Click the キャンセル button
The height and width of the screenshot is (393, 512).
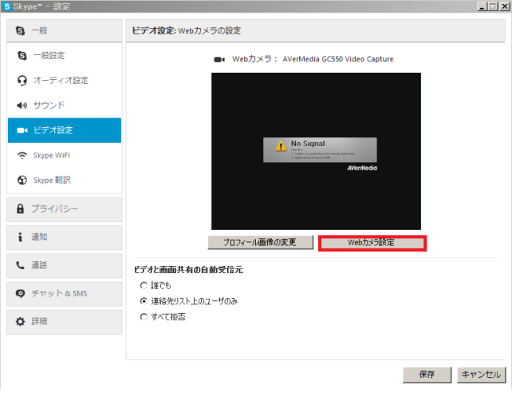coord(482,375)
